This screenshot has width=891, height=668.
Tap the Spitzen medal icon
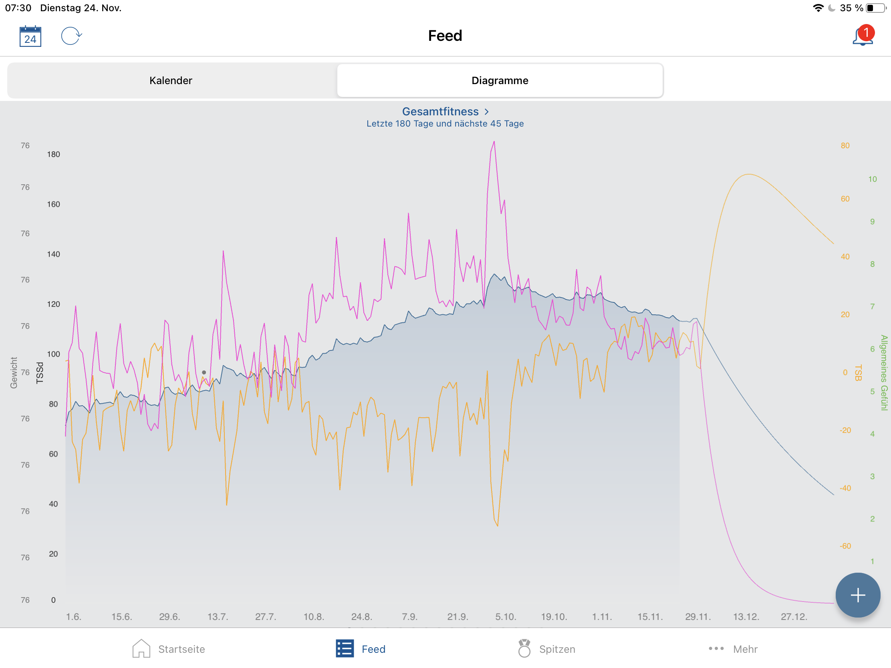click(x=524, y=649)
